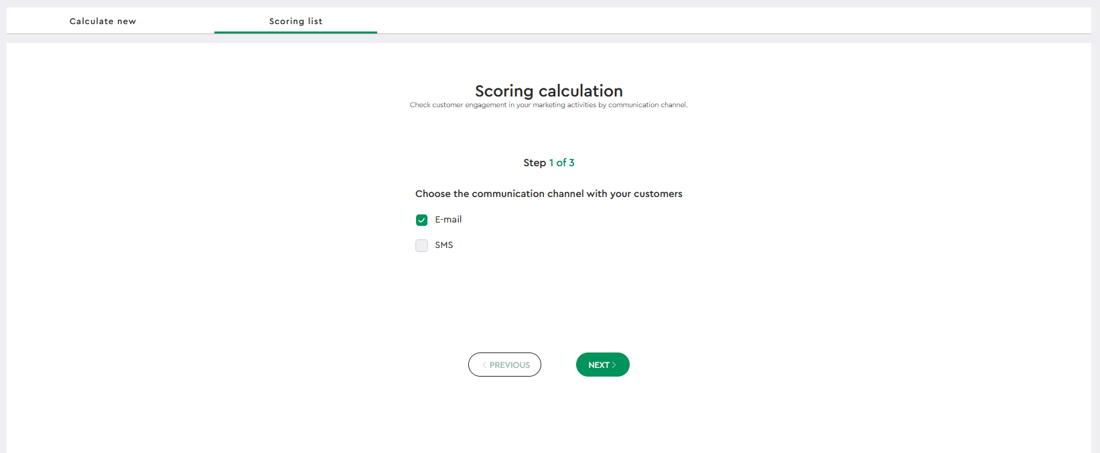Viewport: 1100px width, 453px height.
Task: Click the Step 1 of 3 indicator
Action: 549,162
